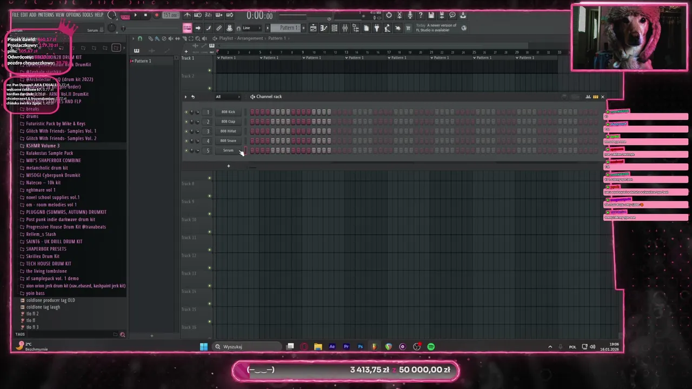Open the EDIT menu

(24, 15)
